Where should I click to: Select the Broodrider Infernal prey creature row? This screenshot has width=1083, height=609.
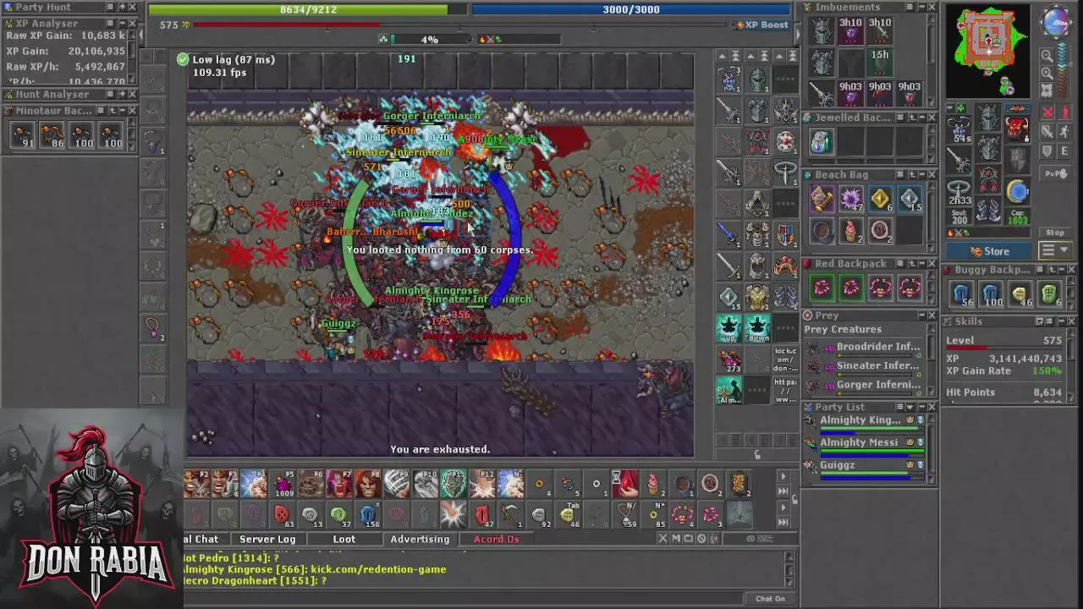tap(867, 347)
